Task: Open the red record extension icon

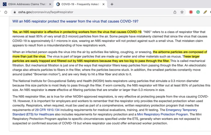Action: (191, 12)
